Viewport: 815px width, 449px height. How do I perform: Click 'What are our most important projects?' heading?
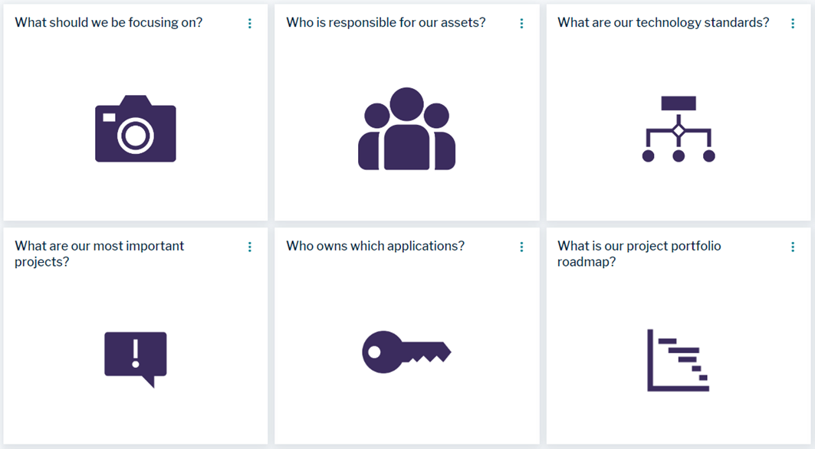(x=100, y=254)
